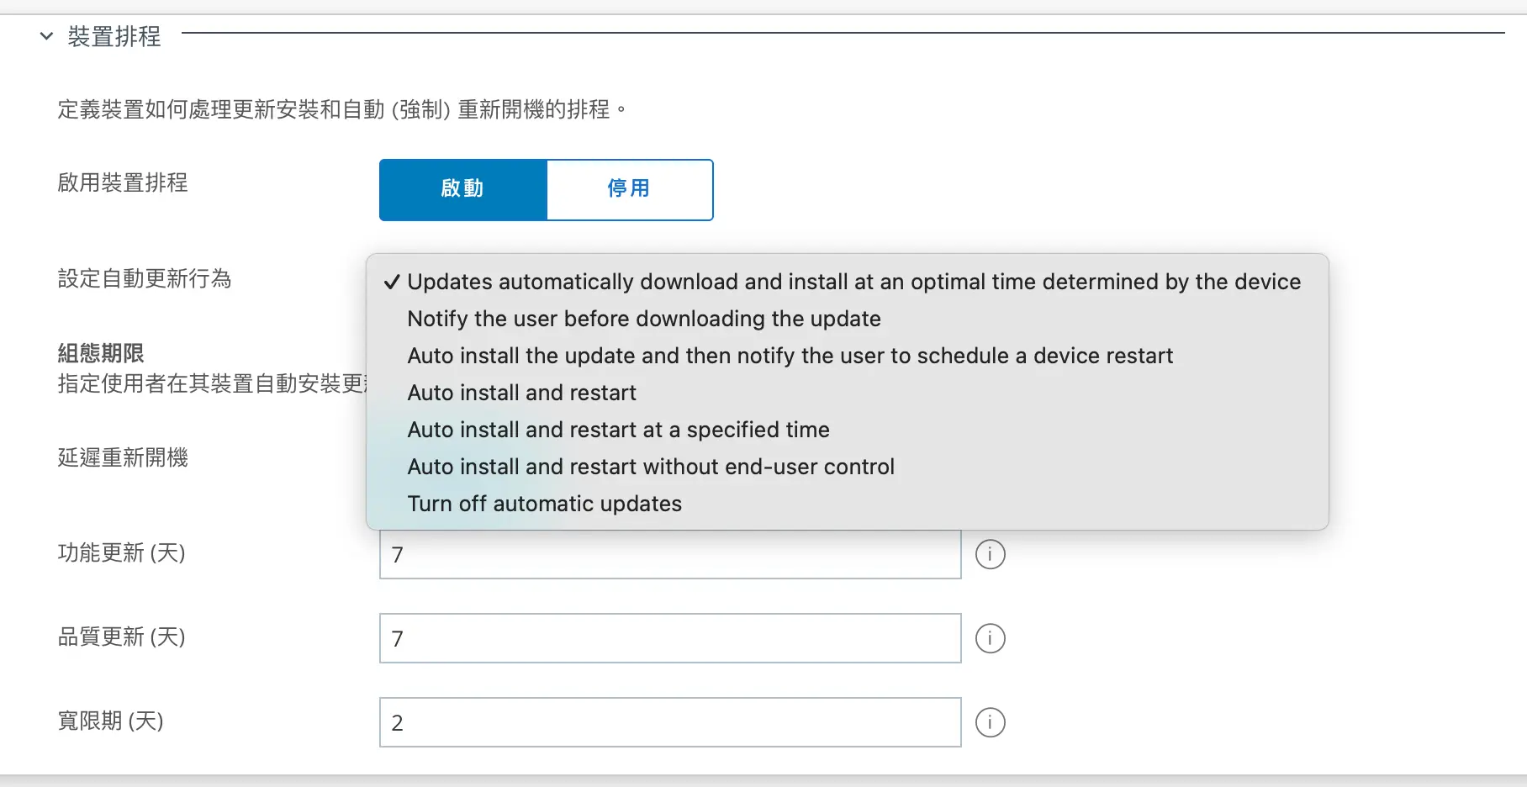1527x787 pixels.
Task: Click the 寬限期 (天) input field
Action: click(x=669, y=722)
